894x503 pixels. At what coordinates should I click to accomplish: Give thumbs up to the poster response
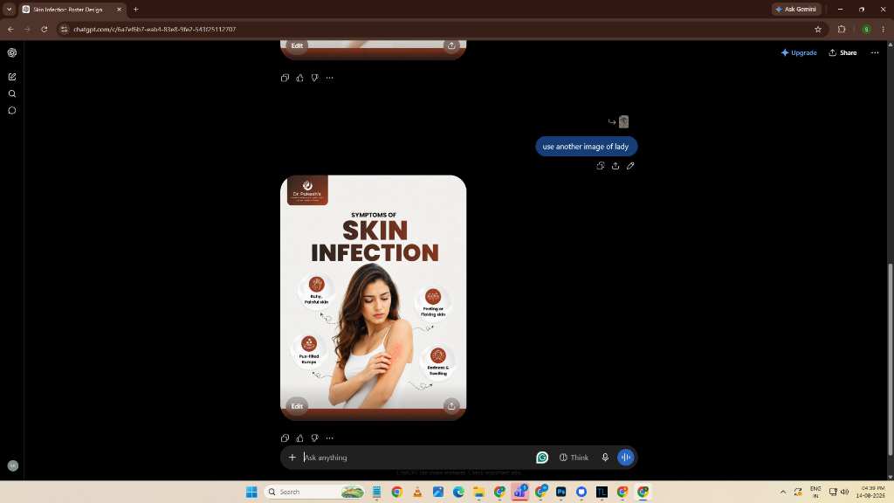coord(300,438)
